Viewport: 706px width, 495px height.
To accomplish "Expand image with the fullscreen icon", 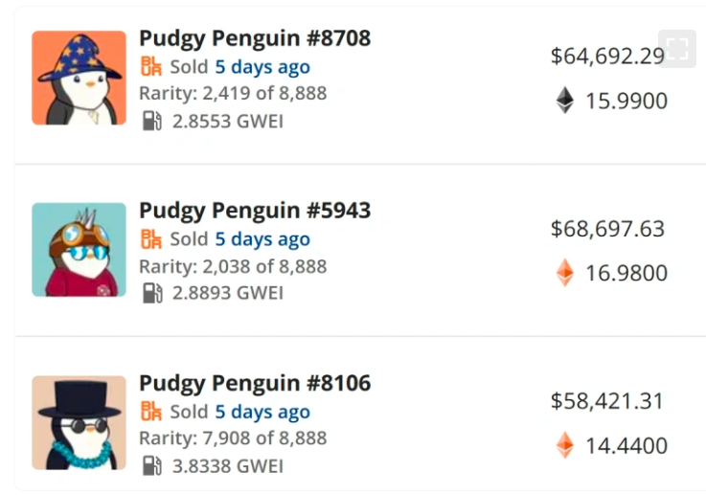I will tap(677, 49).
